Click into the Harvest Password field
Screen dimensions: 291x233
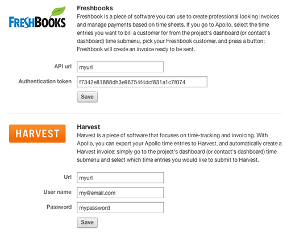click(x=120, y=207)
